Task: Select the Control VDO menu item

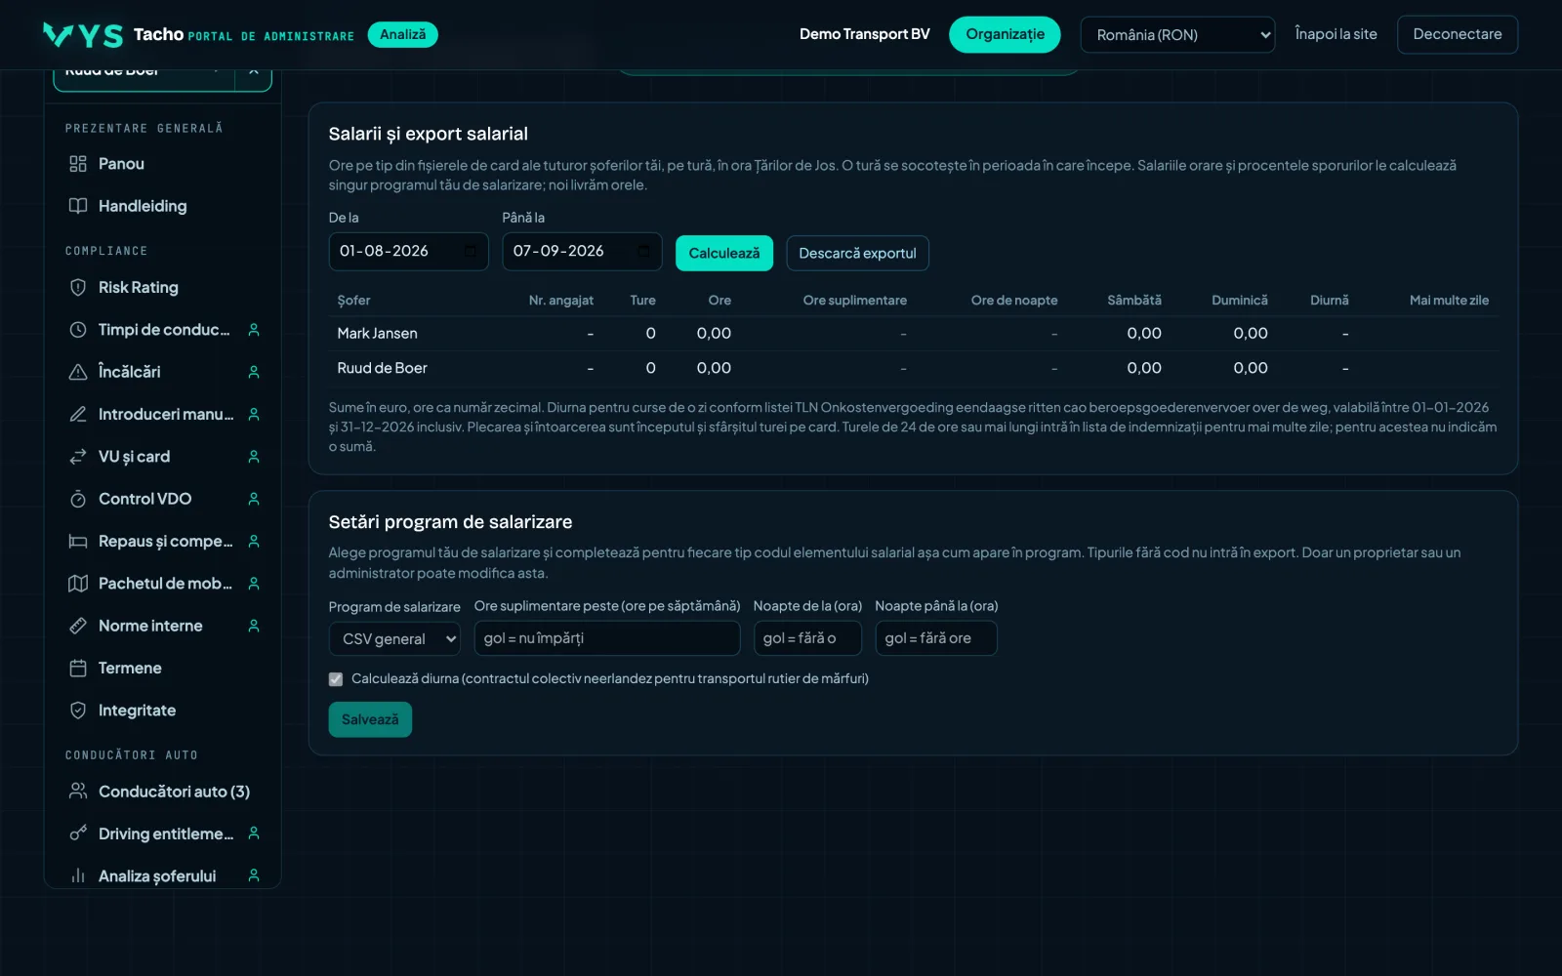Action: (162, 499)
